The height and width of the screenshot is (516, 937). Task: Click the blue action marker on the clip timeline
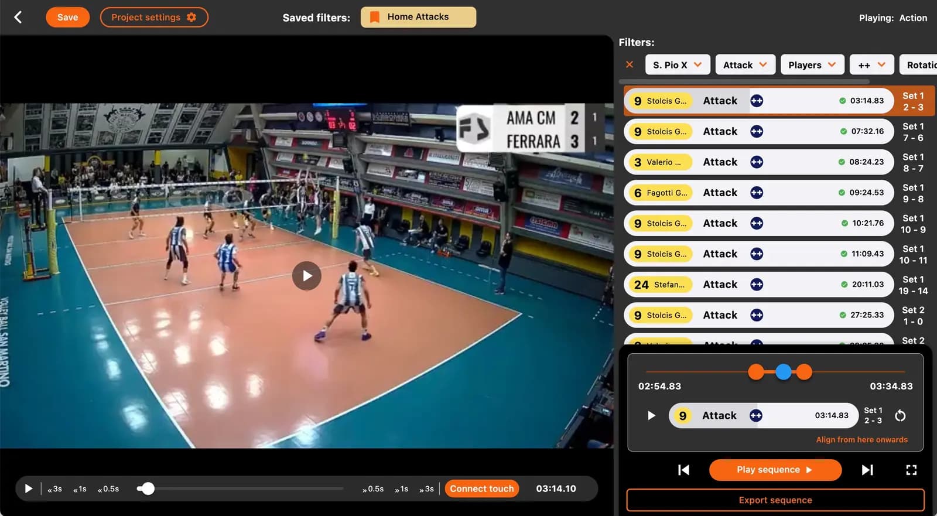point(784,371)
